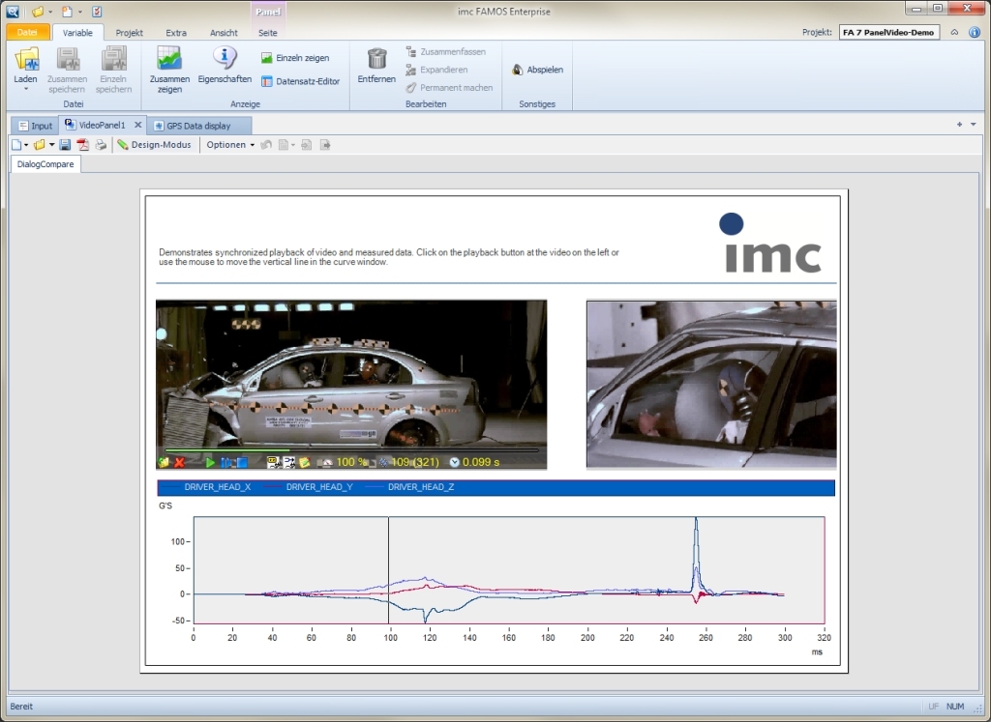The image size is (991, 722).
Task: Click the vertical cursor line in the graph
Action: 389,570
